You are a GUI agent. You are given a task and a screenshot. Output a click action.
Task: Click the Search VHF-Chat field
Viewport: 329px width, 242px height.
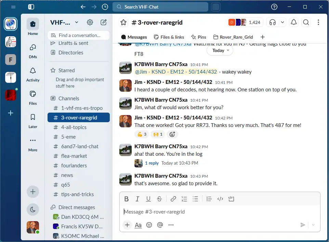pyautogui.click(x=160, y=7)
